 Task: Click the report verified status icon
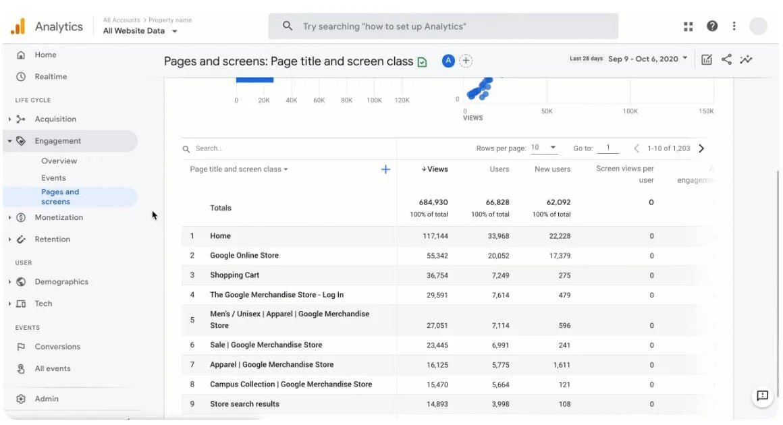point(422,62)
